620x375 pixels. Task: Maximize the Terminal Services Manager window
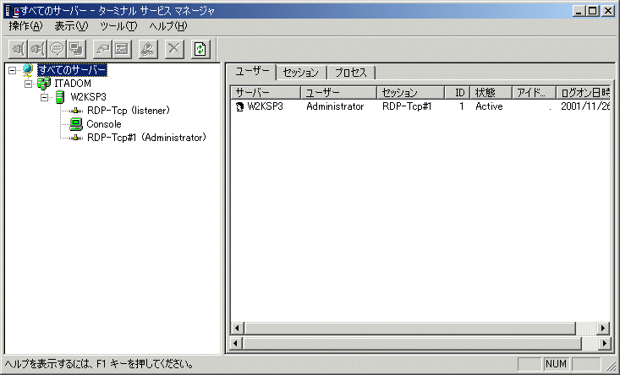coord(593,11)
